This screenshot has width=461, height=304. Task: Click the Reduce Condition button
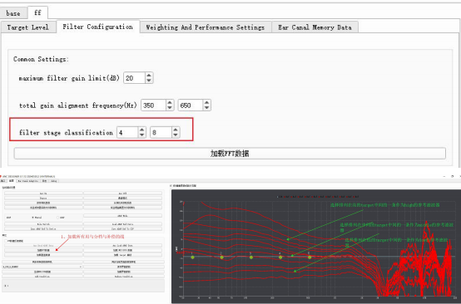click(x=123, y=277)
